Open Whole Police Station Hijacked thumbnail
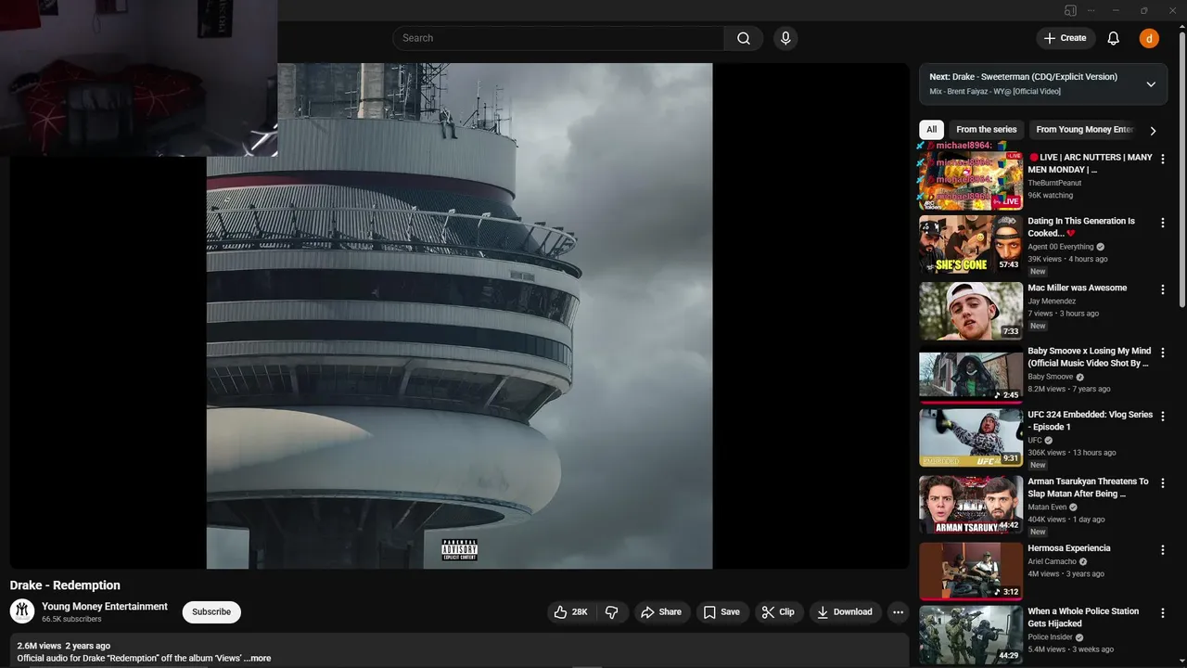Screen dimensions: 1187x668 point(971,635)
